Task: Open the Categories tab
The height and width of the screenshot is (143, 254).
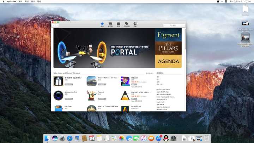Action: (x=119, y=24)
